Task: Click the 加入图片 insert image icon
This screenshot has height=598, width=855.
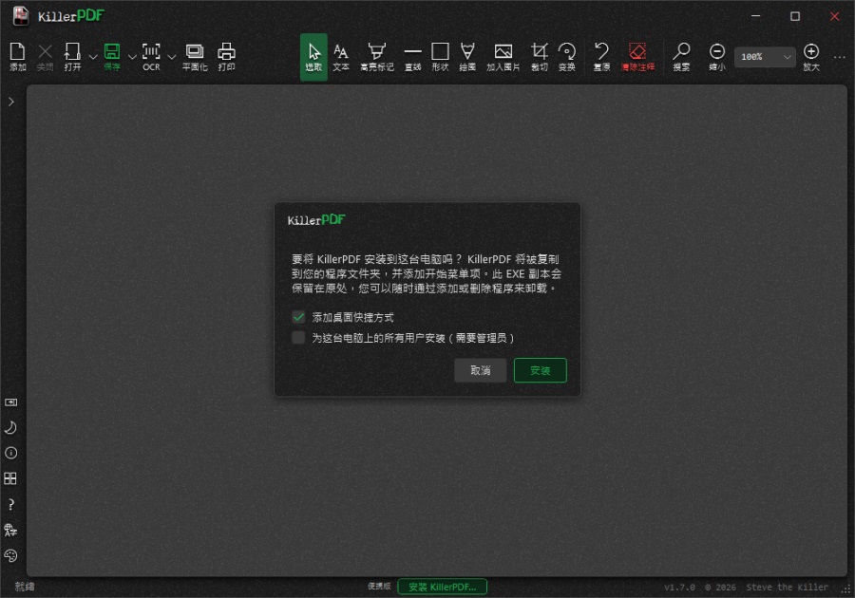Action: [x=503, y=57]
